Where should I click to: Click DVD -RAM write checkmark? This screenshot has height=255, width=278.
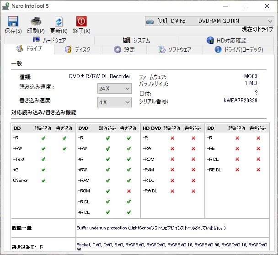(x=129, y=181)
